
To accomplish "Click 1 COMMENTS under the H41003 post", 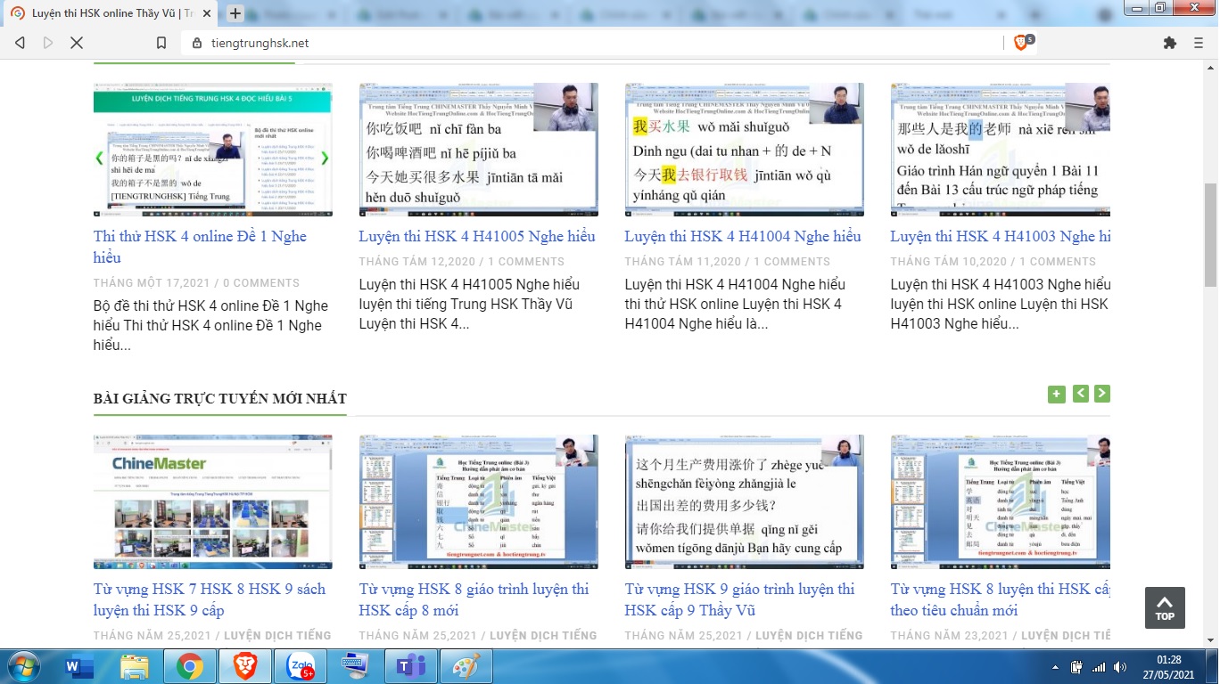I will click(1058, 261).
